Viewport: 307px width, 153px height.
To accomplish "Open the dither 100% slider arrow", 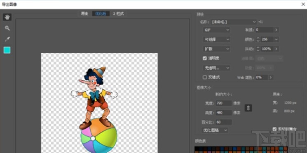I will pos(276,49).
